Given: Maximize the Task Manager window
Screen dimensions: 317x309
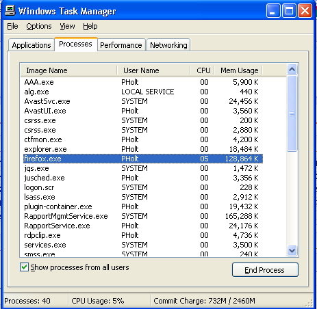Looking at the screenshot, I should point(289,11).
